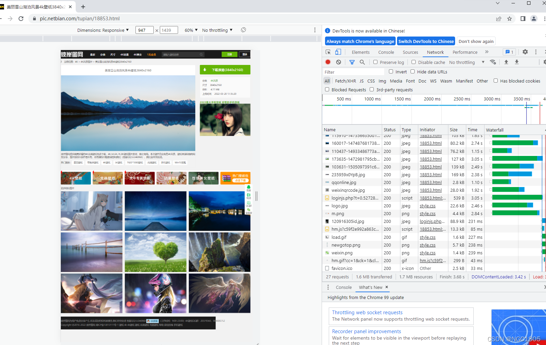546x345 pixels.
Task: Check Hide data URLs checkbox
Action: [x=413, y=72]
